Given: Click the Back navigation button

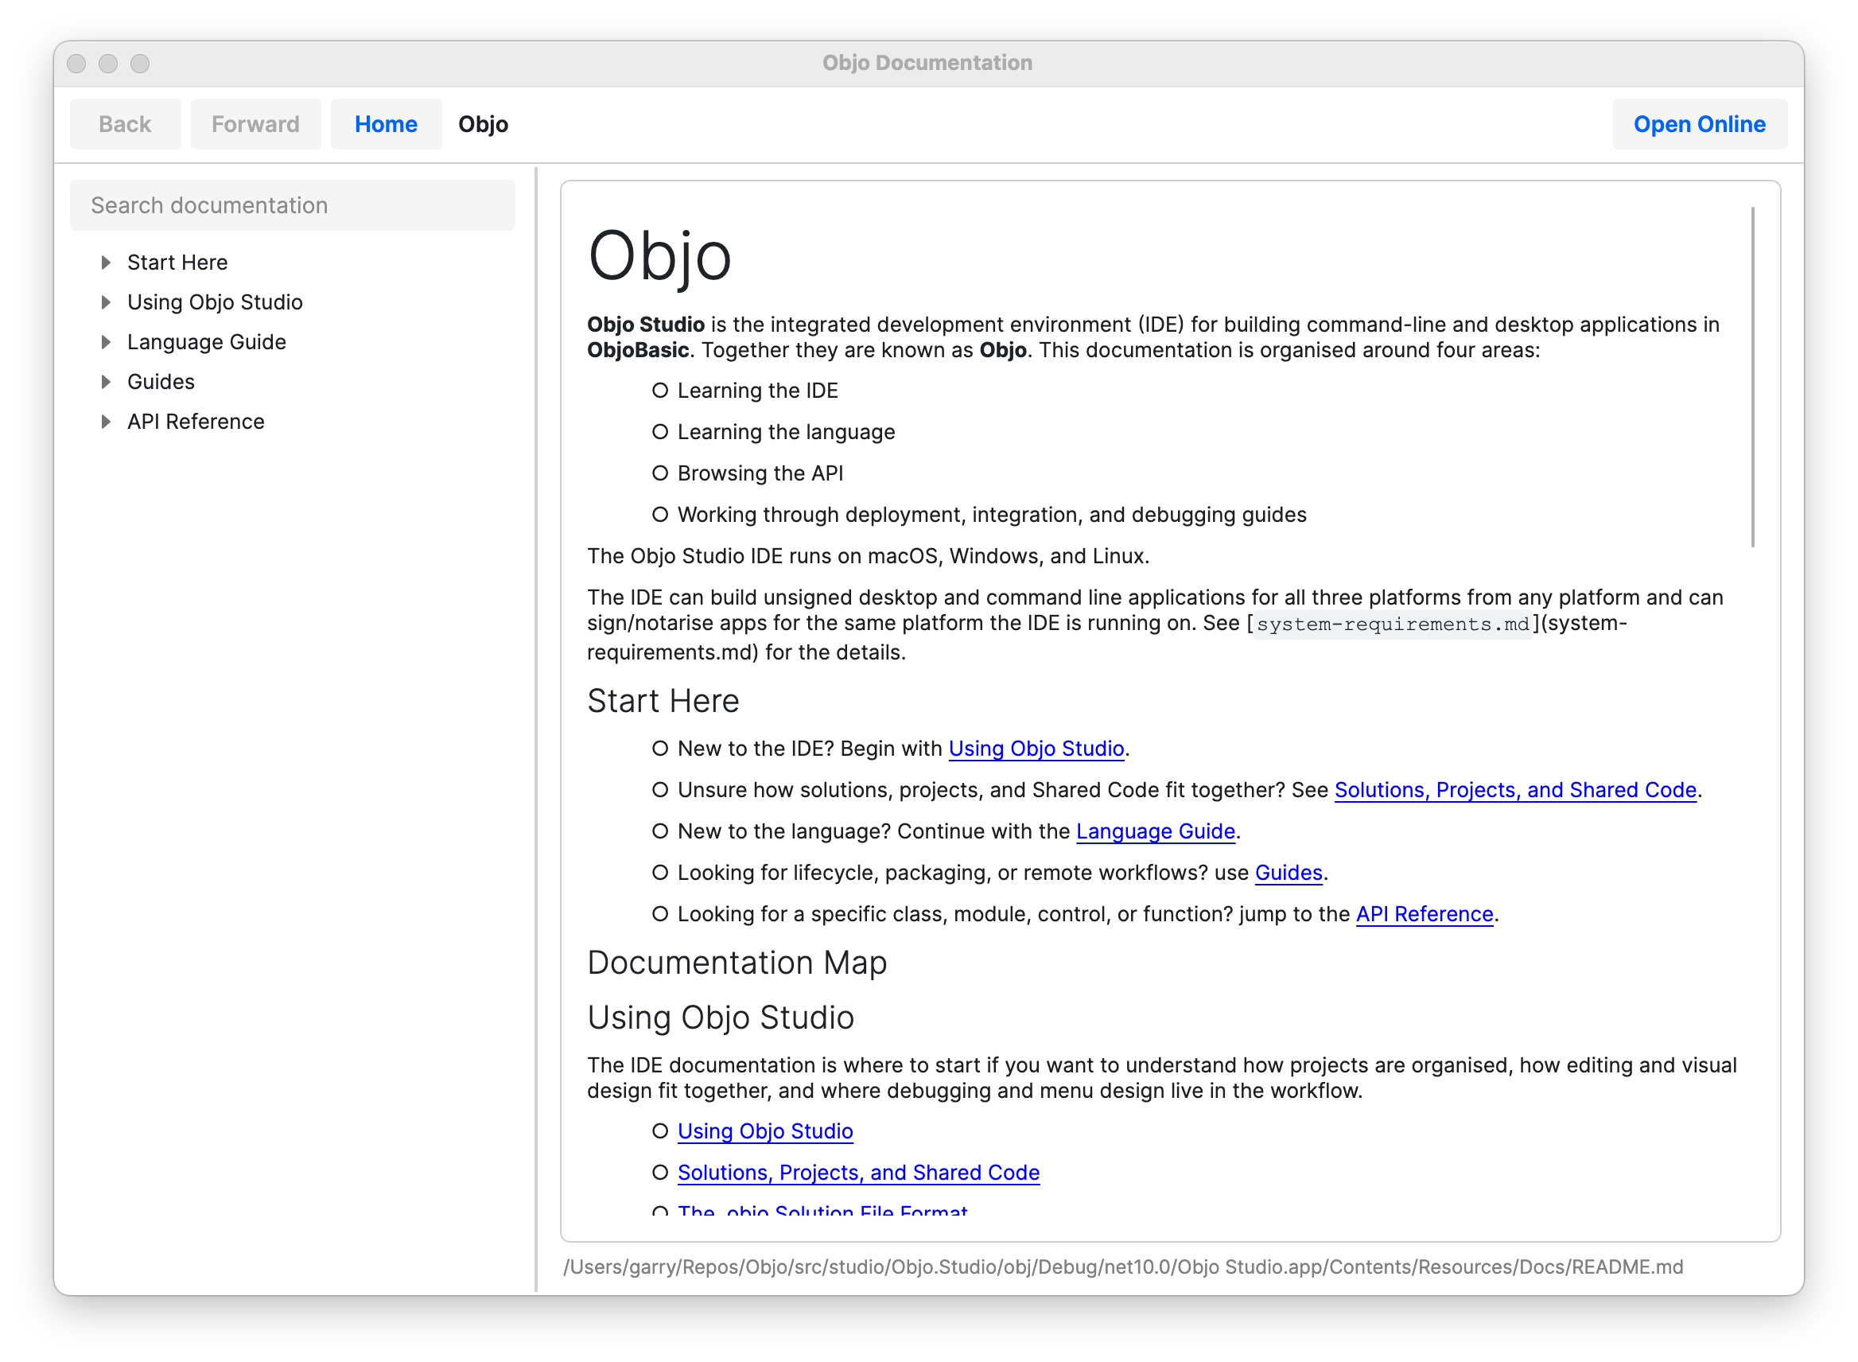Looking at the screenshot, I should tap(126, 123).
